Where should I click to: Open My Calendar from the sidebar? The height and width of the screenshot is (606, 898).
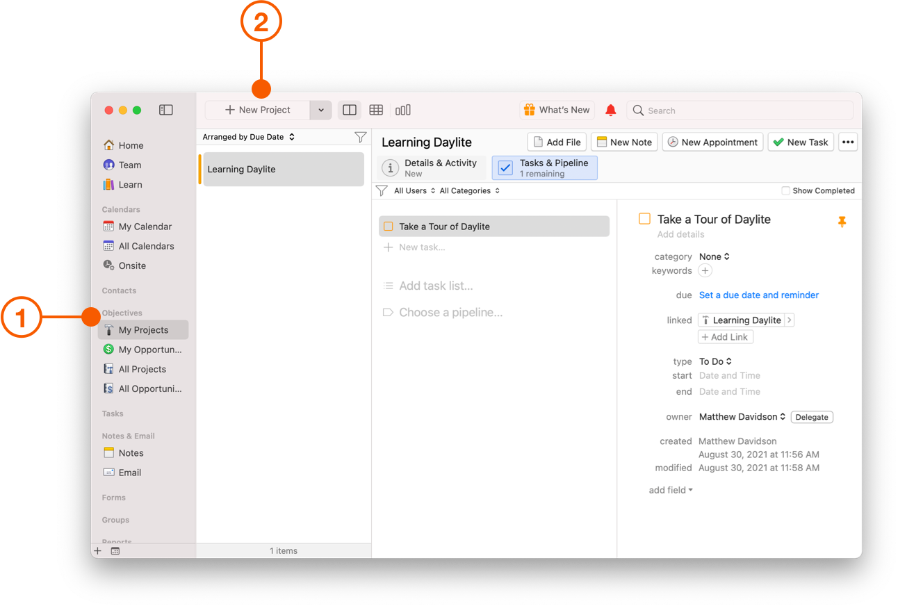140,226
